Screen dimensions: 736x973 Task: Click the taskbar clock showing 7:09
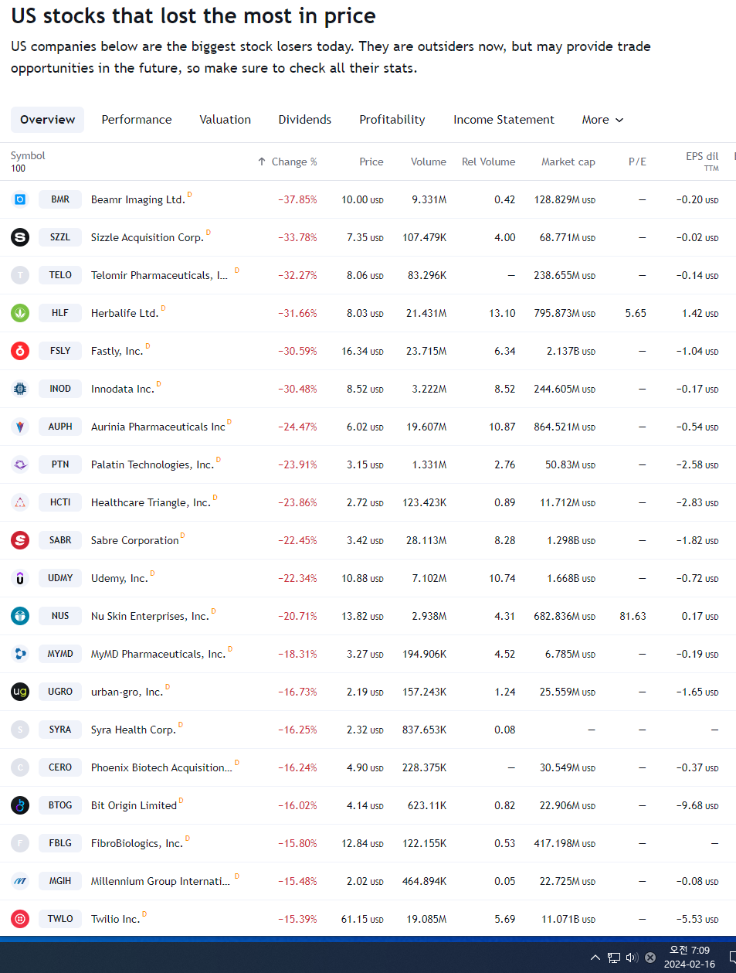coord(690,957)
